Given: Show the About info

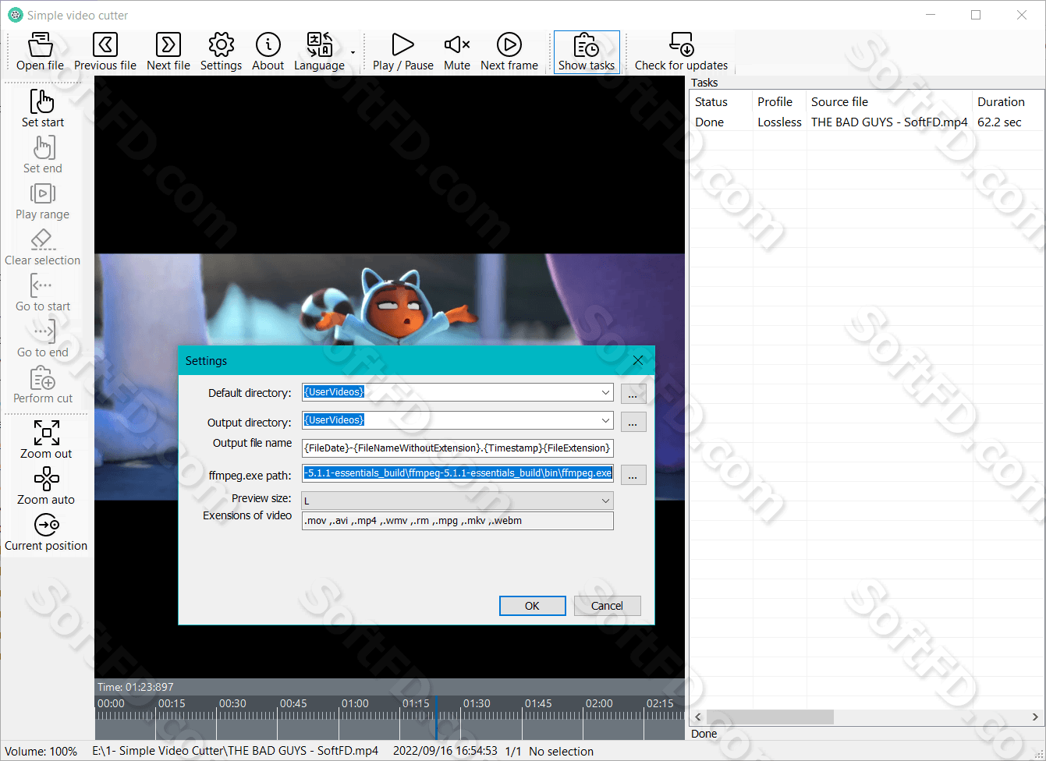Looking at the screenshot, I should click(x=268, y=52).
